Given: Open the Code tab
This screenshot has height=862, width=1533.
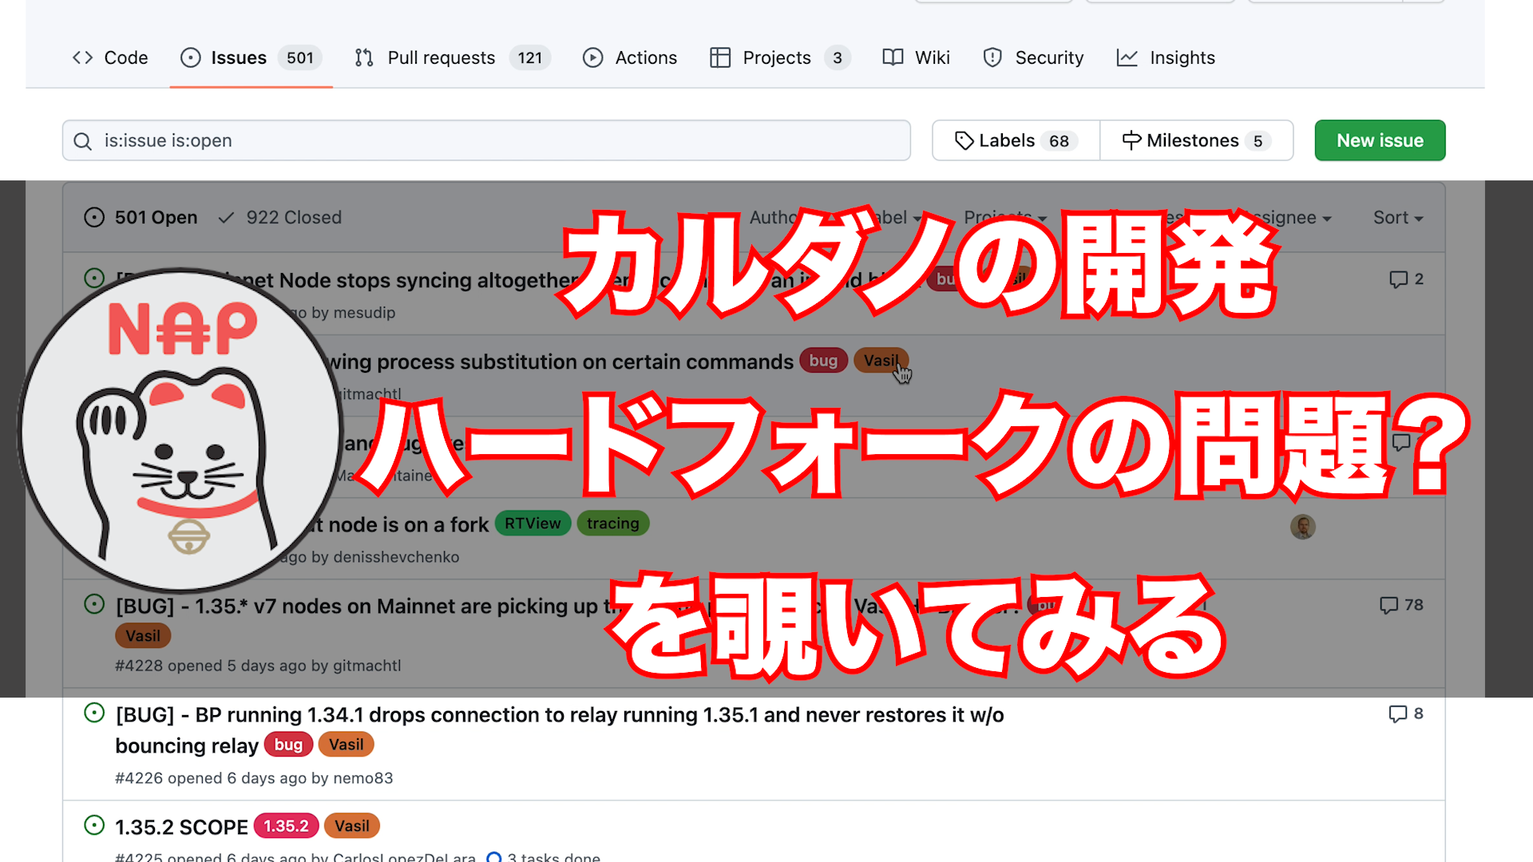Looking at the screenshot, I should point(110,57).
